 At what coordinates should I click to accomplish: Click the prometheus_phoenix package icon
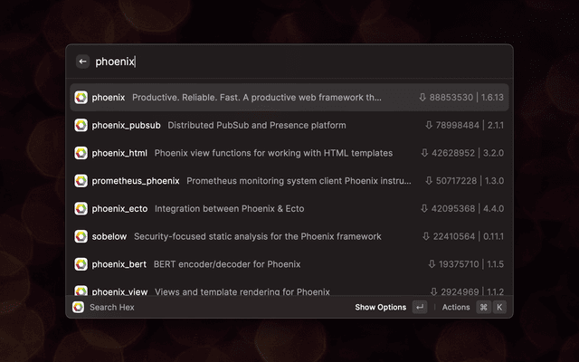click(81, 181)
